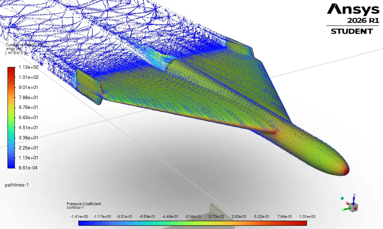Click the Ansys logo

pyautogui.click(x=353, y=9)
